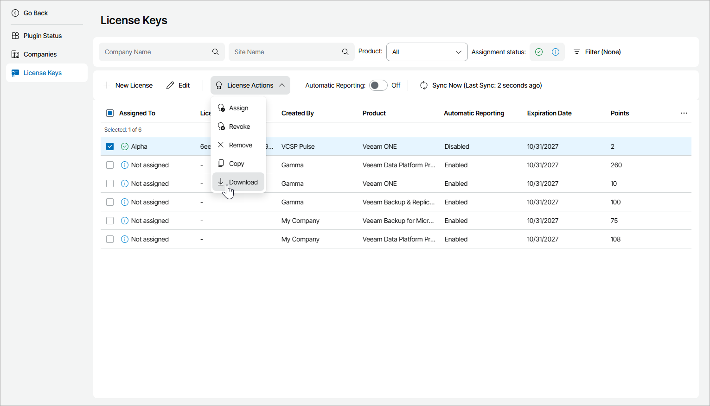Open Companies in the sidebar
The image size is (710, 406).
40,54
